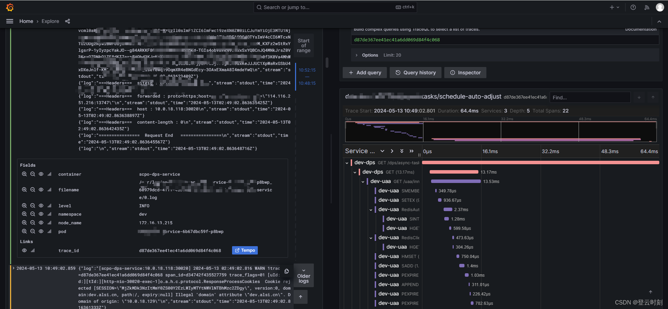The image size is (668, 309).
Task: Click the share Explore icon
Action: coord(67,21)
